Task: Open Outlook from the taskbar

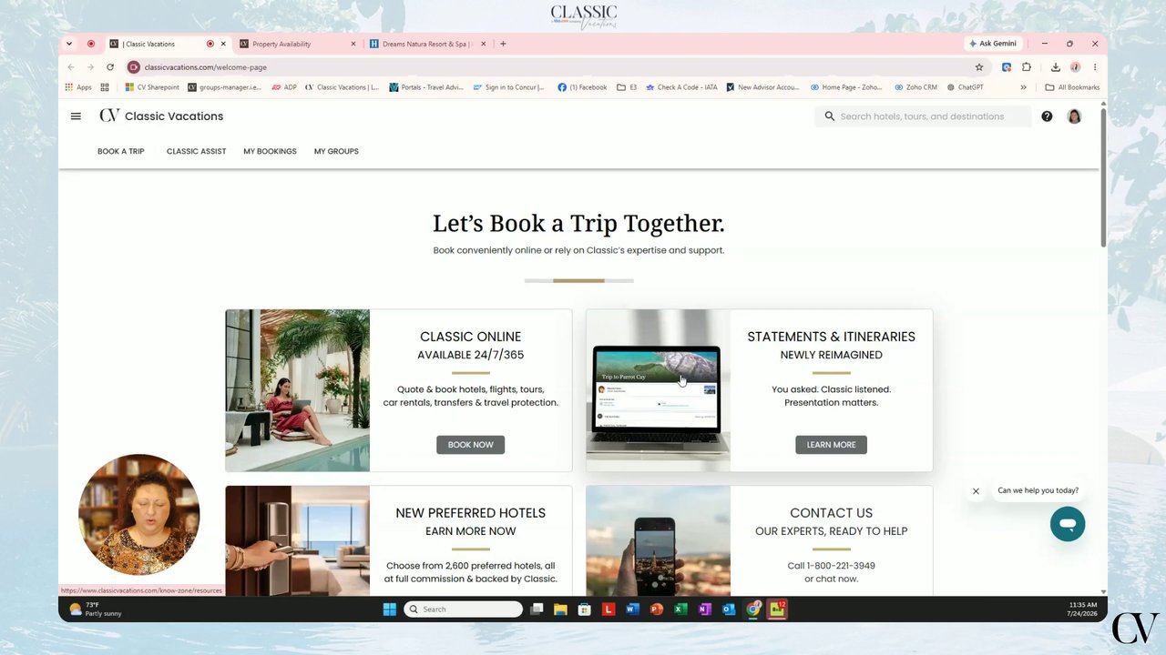Action: 729,610
